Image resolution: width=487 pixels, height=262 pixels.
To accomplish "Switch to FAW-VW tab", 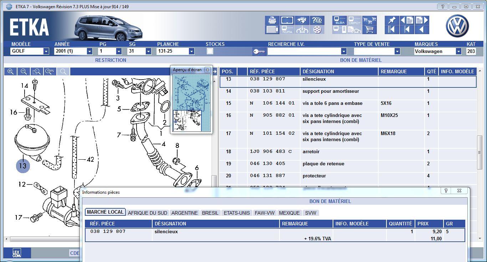I will coord(265,213).
